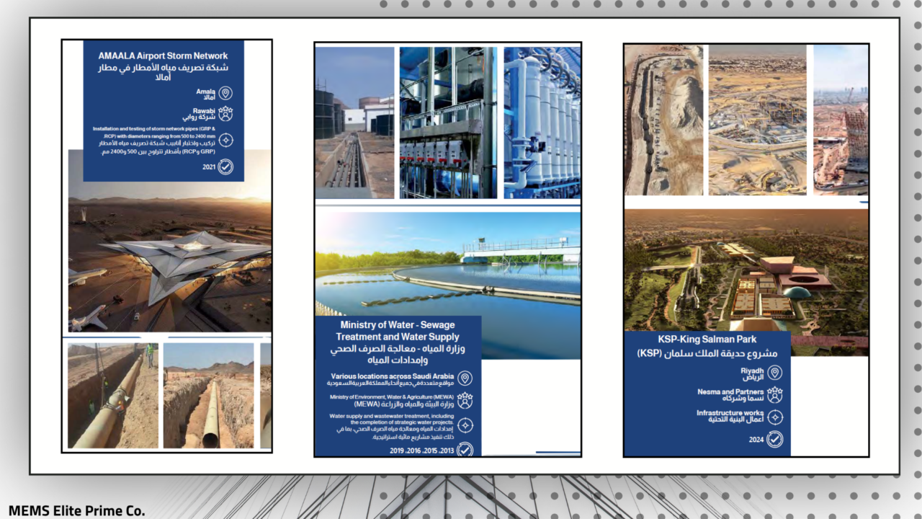The height and width of the screenshot is (519, 922).
Task: Click 'Various locations across Saudi Arabia' text
Action: tap(393, 376)
